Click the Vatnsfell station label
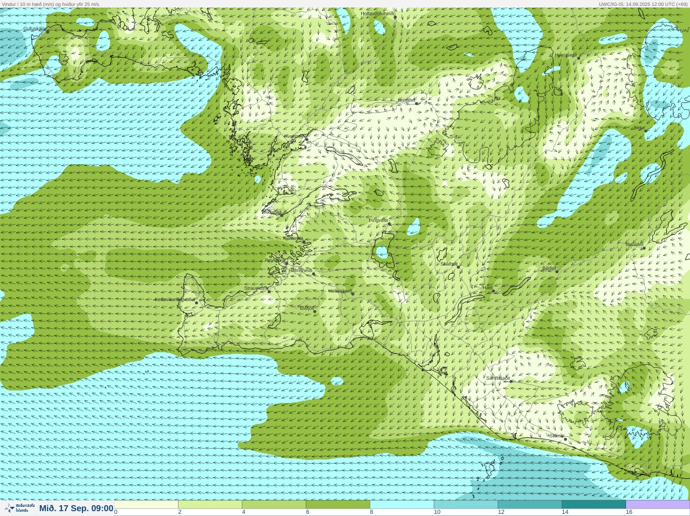690x516 pixels. pos(634,245)
